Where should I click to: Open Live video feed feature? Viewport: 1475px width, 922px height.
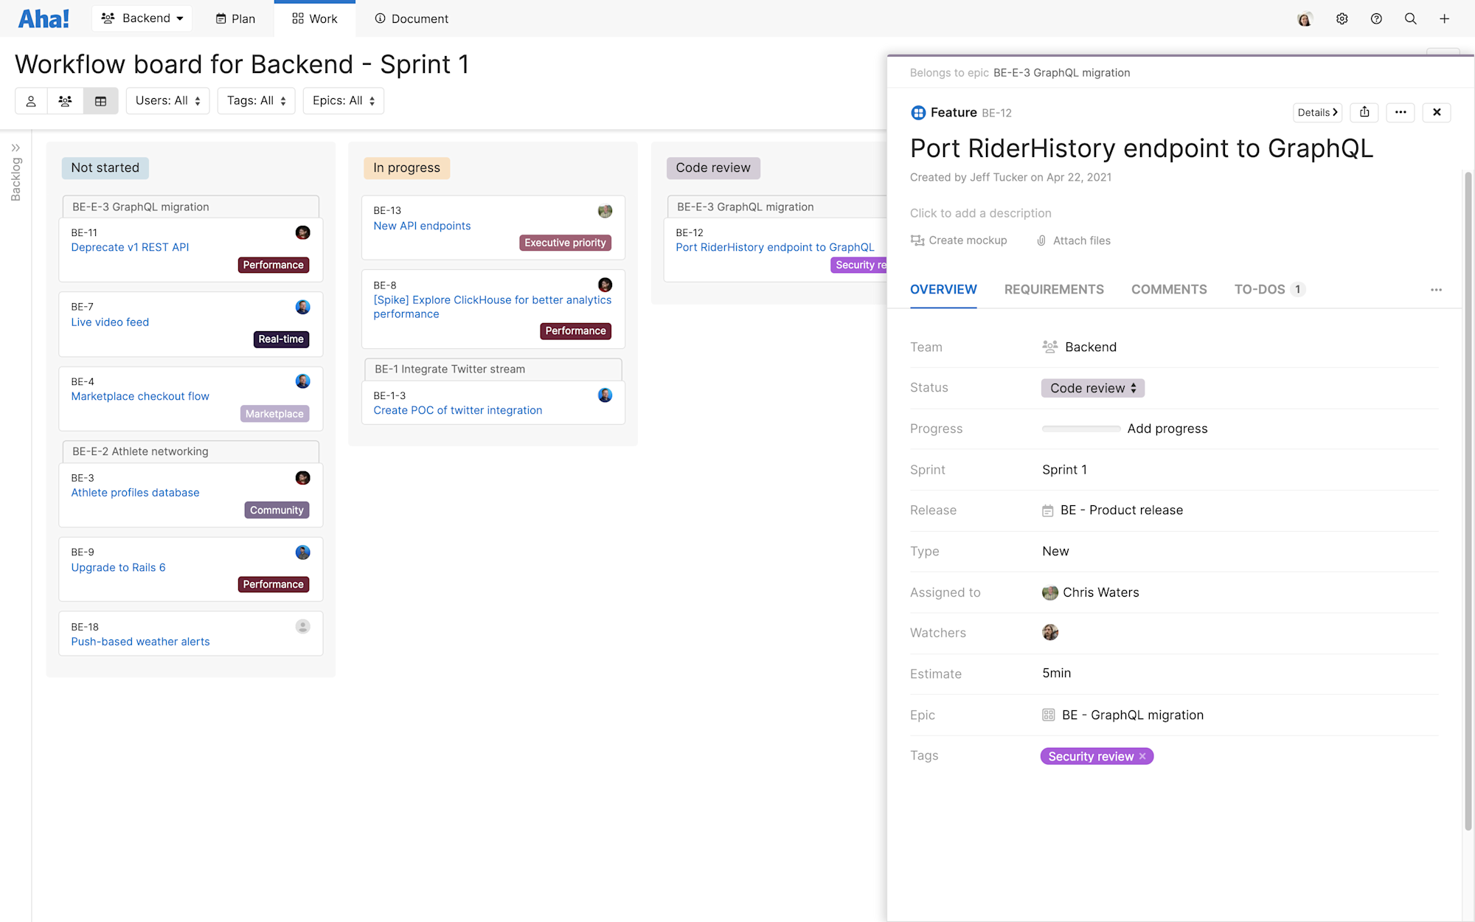point(110,322)
